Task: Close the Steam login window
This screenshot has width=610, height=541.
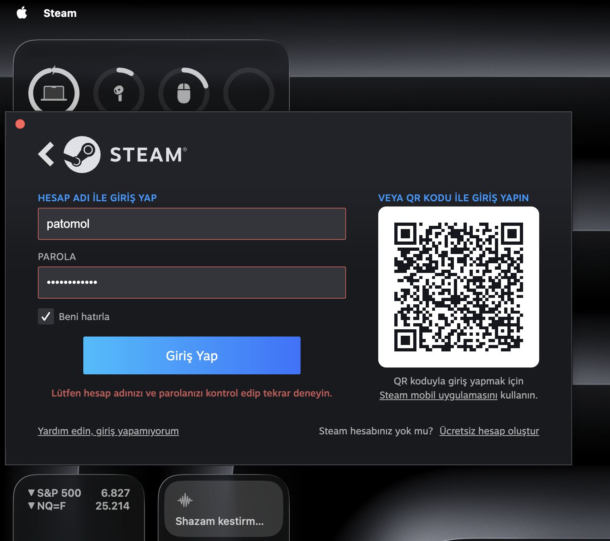Action: coord(20,124)
